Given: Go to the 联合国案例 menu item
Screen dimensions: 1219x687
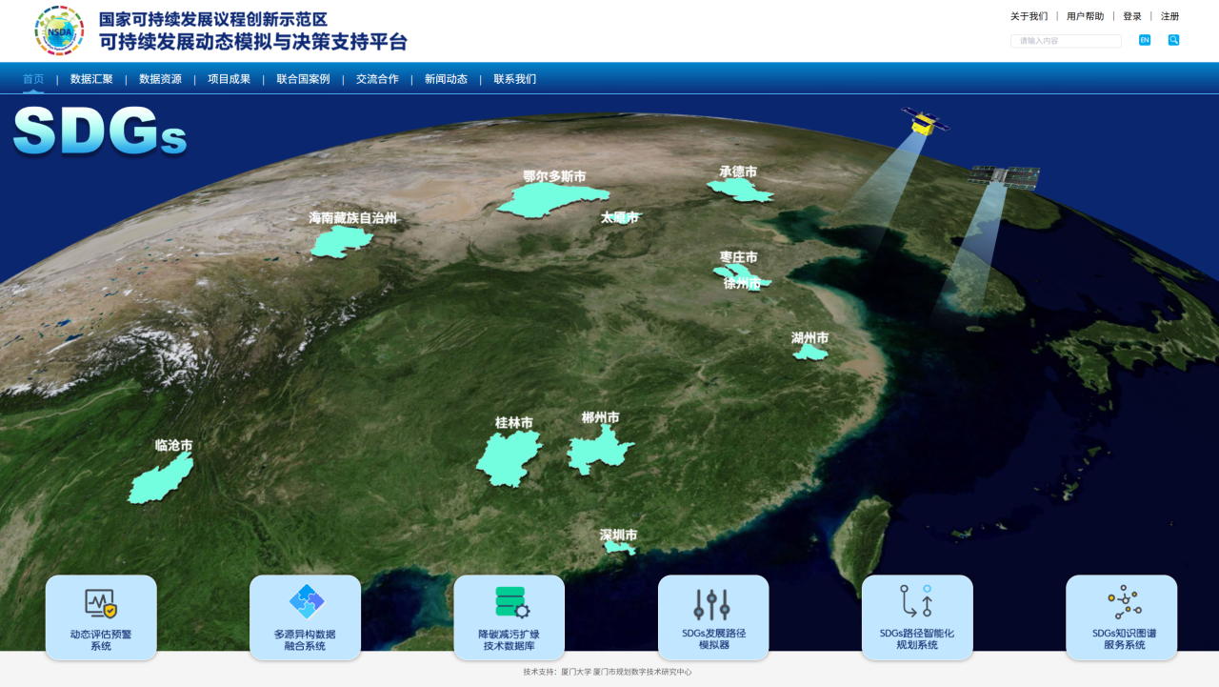Looking at the screenshot, I should coord(303,79).
